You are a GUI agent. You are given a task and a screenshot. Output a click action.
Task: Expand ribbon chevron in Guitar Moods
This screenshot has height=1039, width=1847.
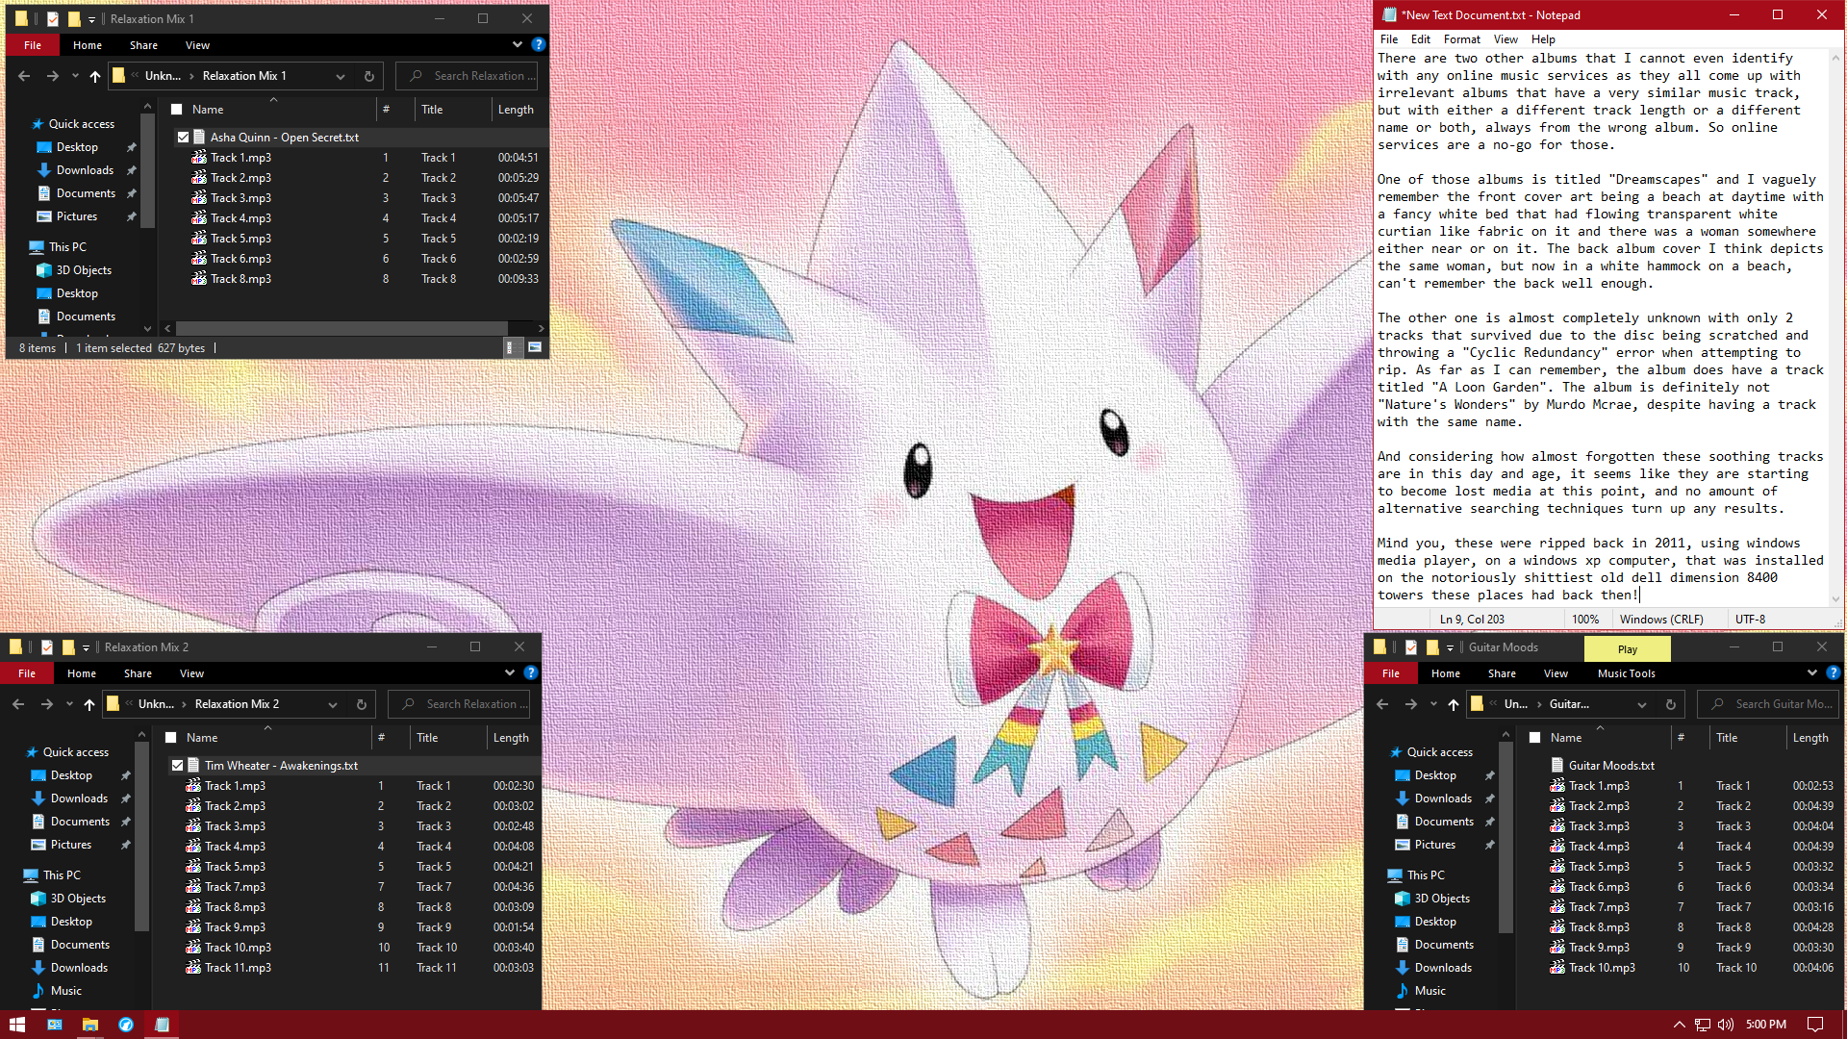[x=1812, y=672]
